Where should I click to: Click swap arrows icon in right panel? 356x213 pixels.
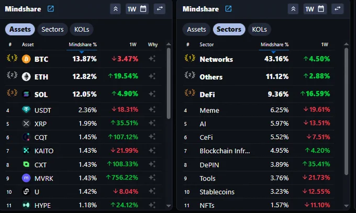point(337,9)
